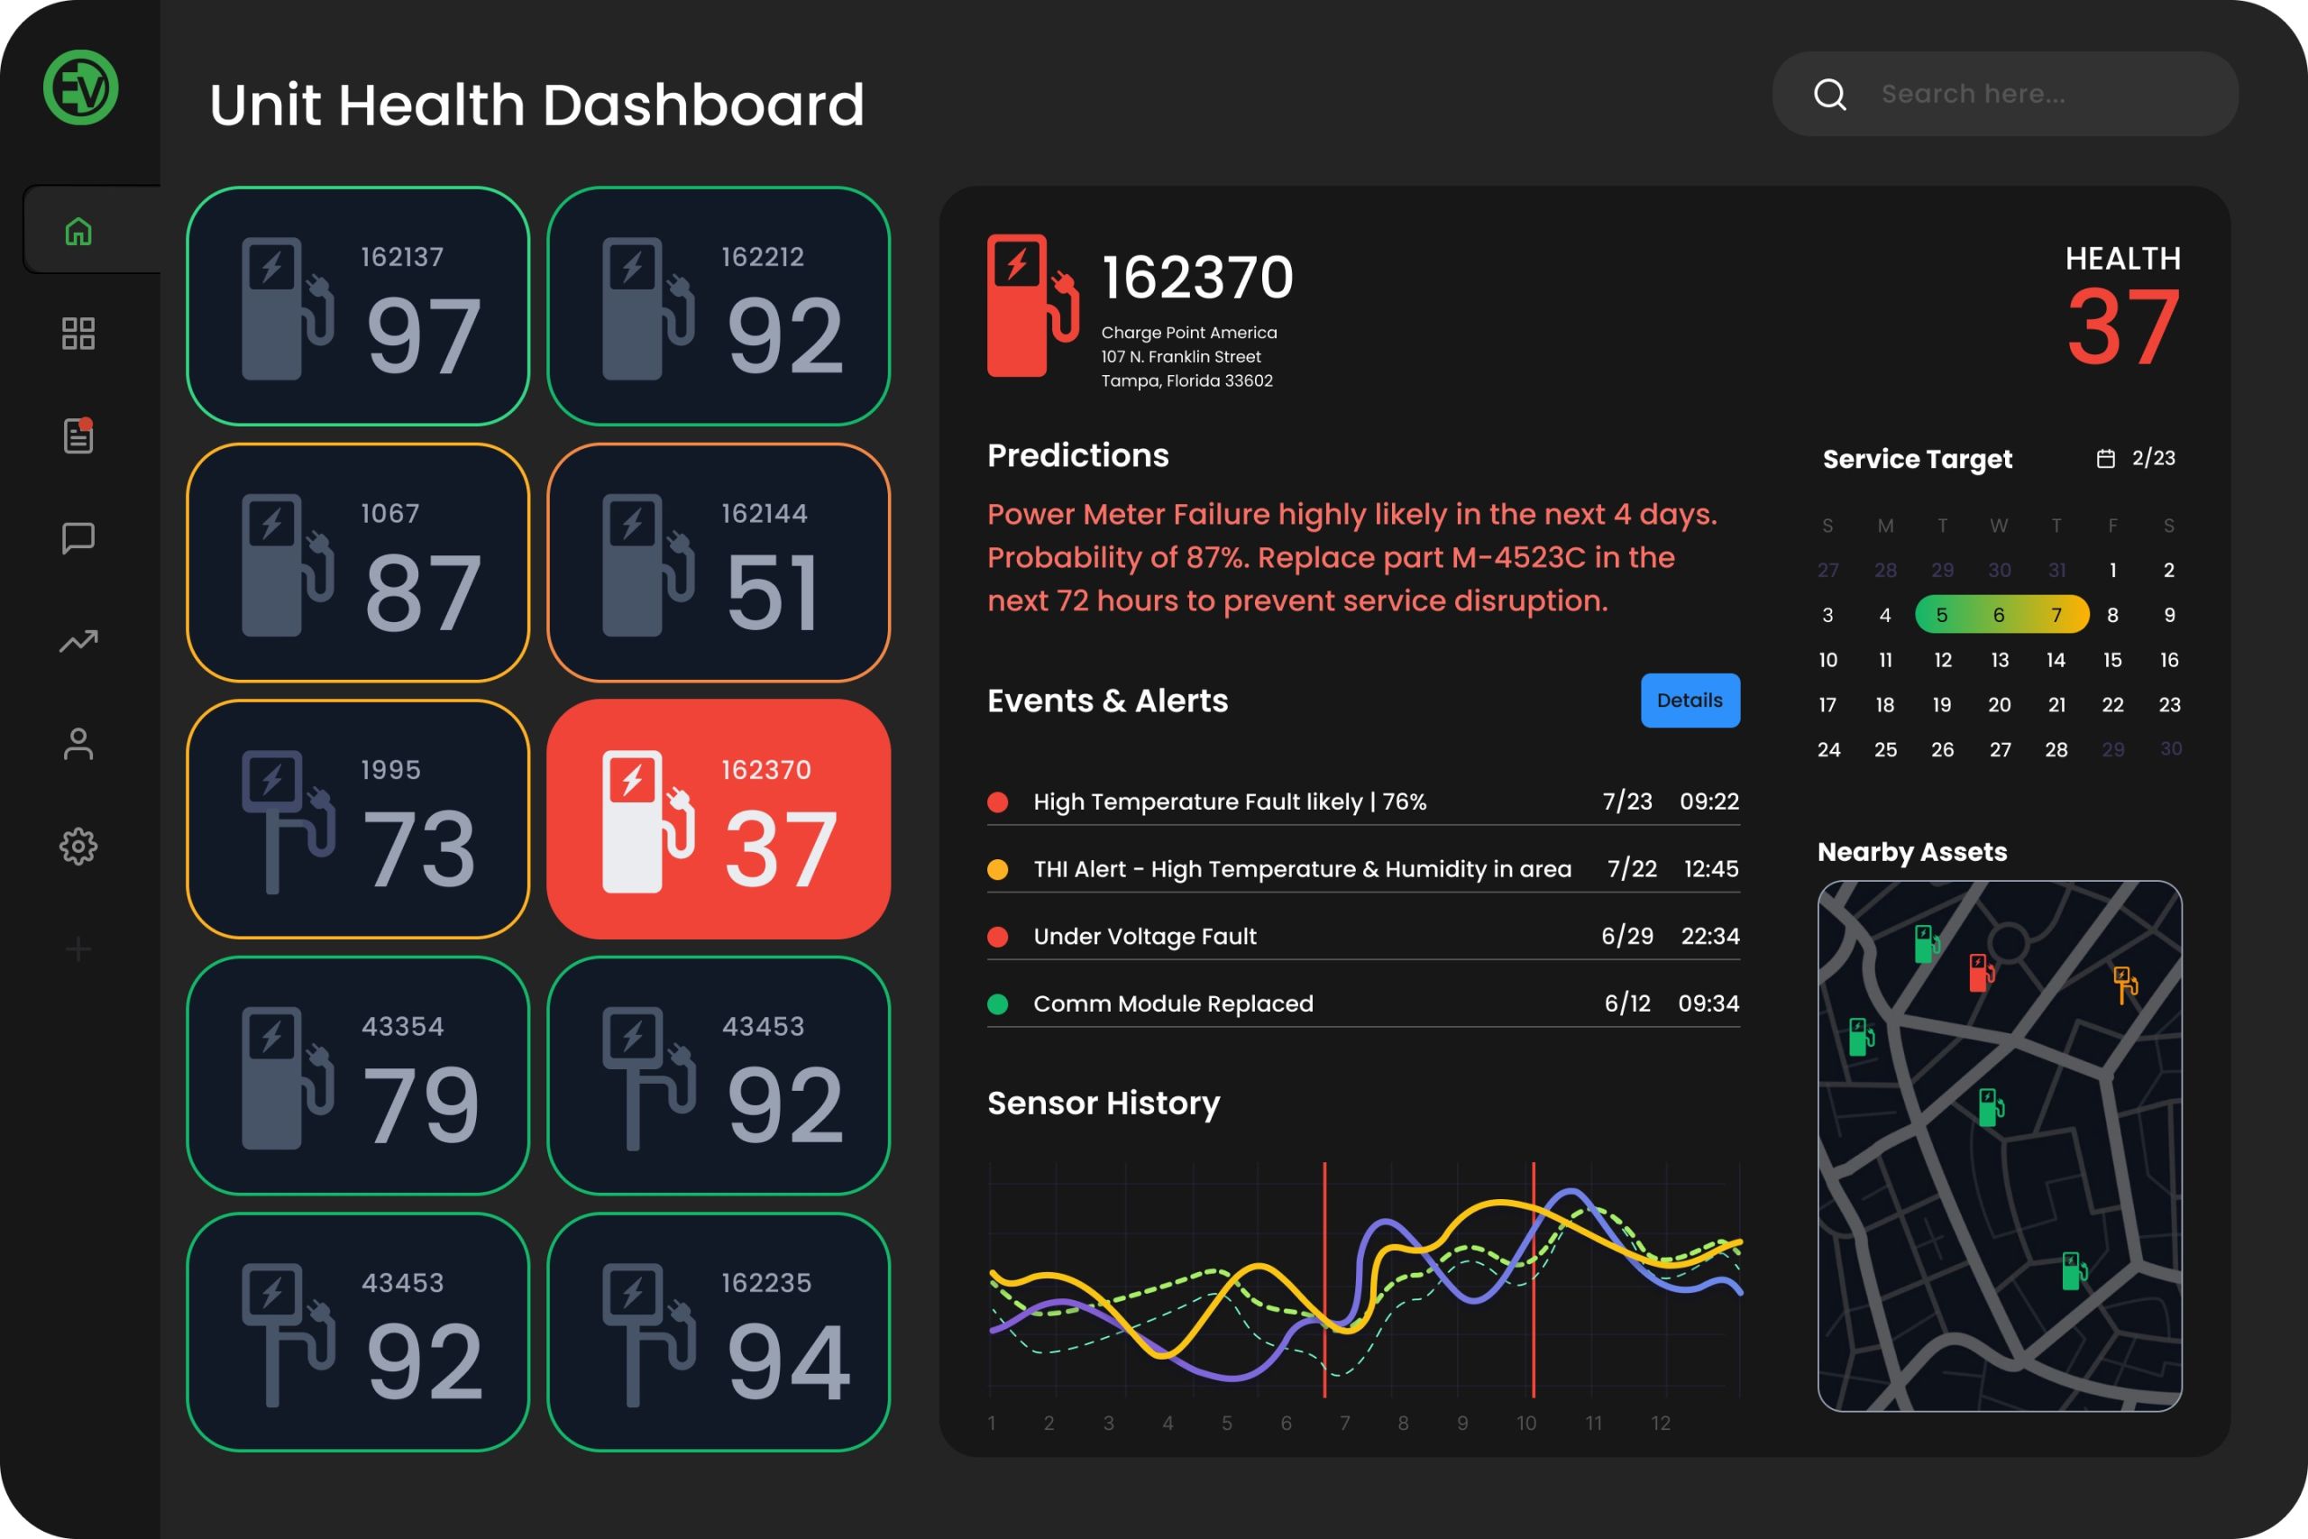Select the bottom green charger marker on map
This screenshot has width=2308, height=1539.
click(x=2074, y=1271)
